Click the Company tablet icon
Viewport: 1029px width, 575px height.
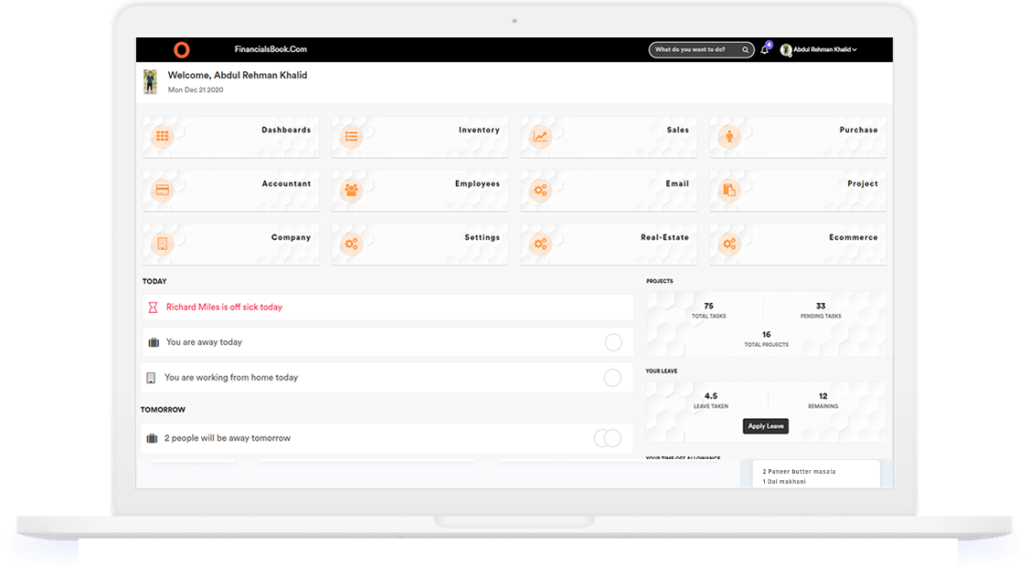tap(162, 244)
